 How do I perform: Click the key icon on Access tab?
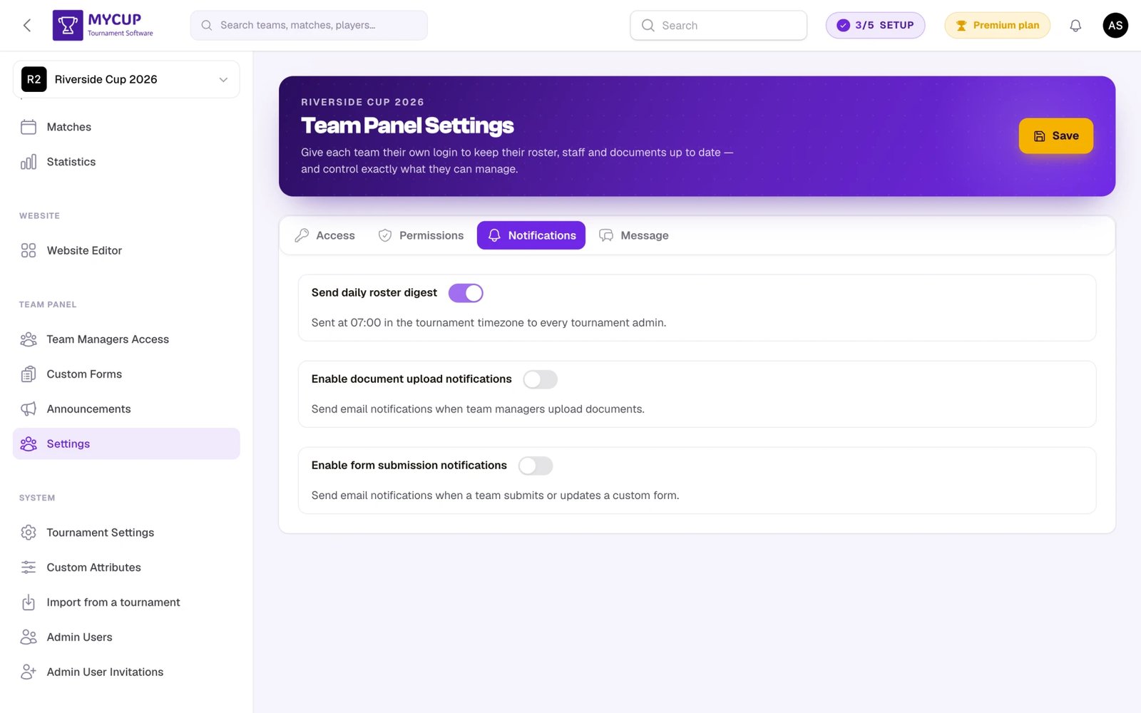click(302, 235)
